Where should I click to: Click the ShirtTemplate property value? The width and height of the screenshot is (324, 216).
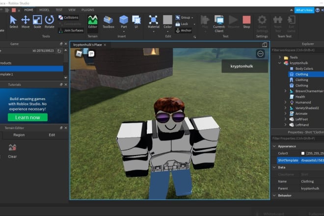point(312,160)
